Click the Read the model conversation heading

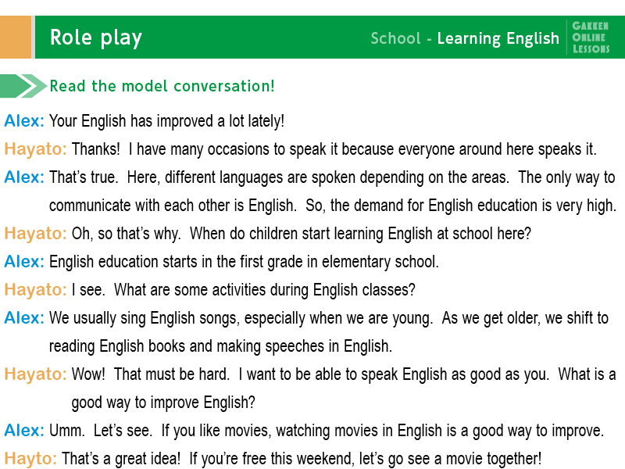[162, 86]
